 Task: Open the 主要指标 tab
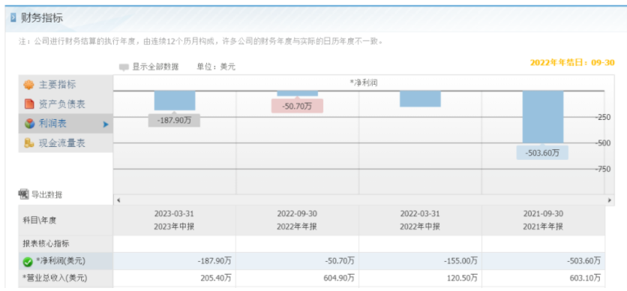point(65,85)
